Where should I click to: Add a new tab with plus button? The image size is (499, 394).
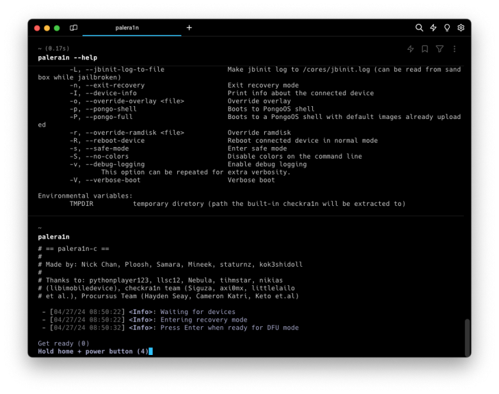(x=189, y=28)
